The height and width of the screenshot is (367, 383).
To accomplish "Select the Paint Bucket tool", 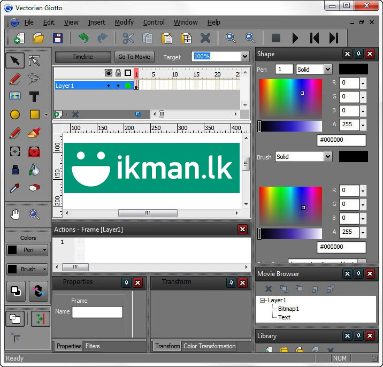I will (34, 170).
